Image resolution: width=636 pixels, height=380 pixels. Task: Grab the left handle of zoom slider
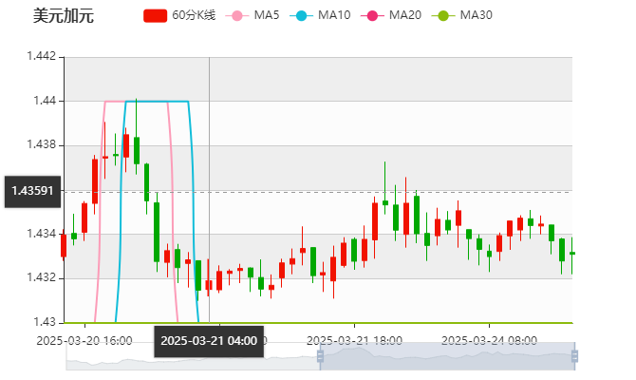(x=319, y=357)
